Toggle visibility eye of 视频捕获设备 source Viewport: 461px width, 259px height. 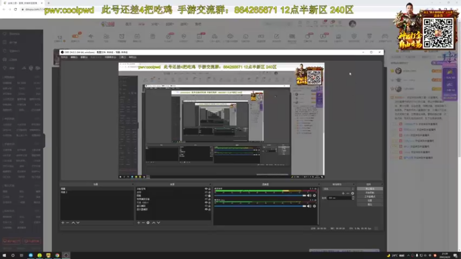click(x=206, y=199)
